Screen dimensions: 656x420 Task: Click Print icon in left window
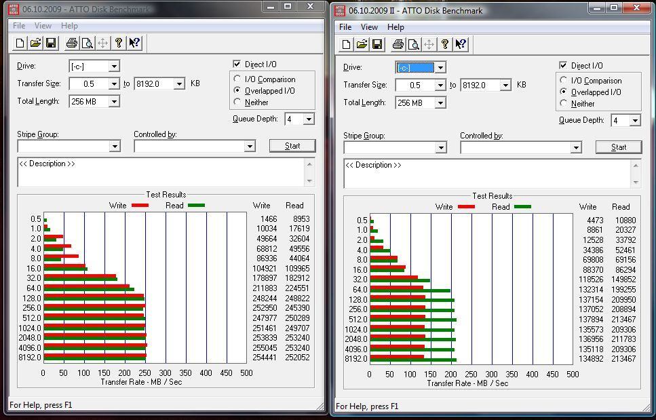72,43
